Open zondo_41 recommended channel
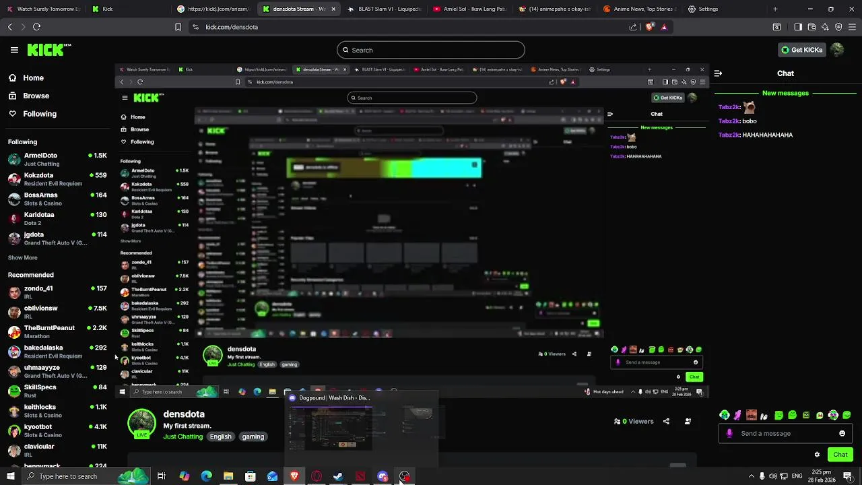 tap(57, 292)
